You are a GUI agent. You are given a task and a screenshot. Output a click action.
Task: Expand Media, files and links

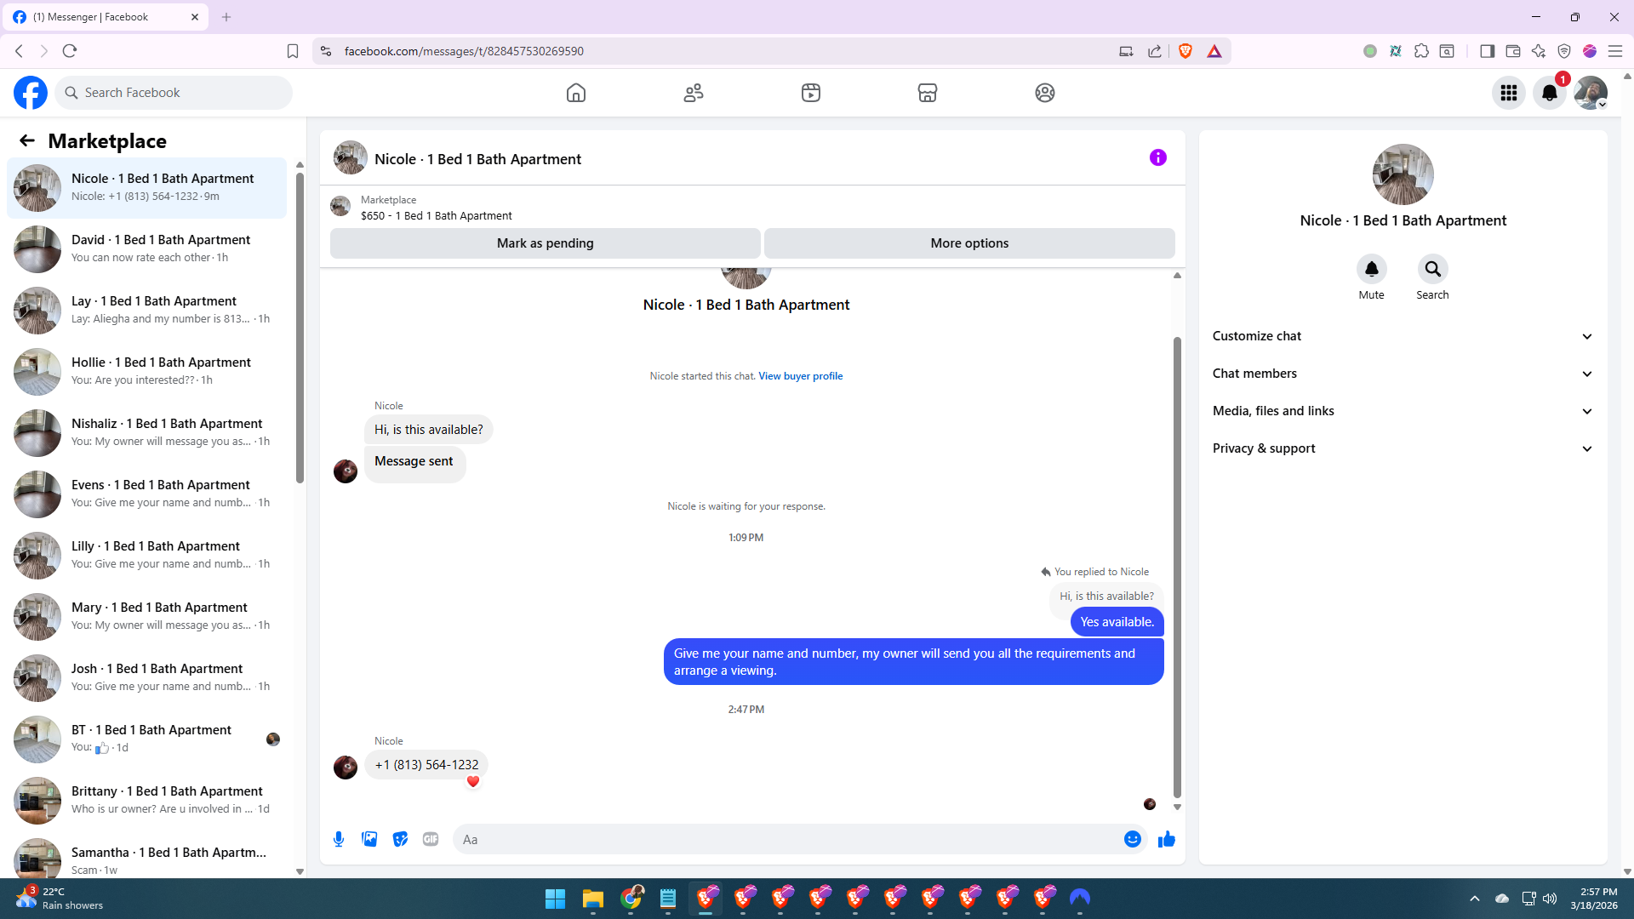pos(1403,411)
